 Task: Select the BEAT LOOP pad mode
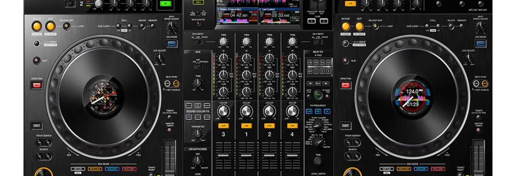click(95, 169)
